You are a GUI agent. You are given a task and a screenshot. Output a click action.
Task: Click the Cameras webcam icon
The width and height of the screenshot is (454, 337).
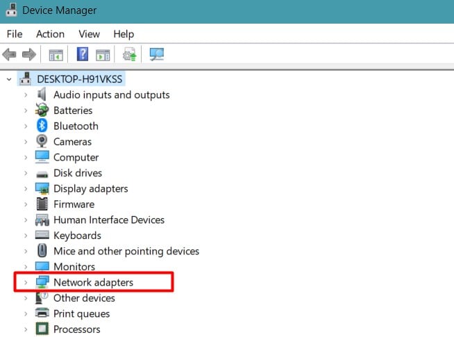tap(42, 141)
